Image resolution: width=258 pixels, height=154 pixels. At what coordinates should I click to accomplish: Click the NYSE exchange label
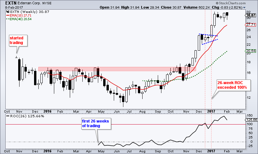tap(47, 3)
